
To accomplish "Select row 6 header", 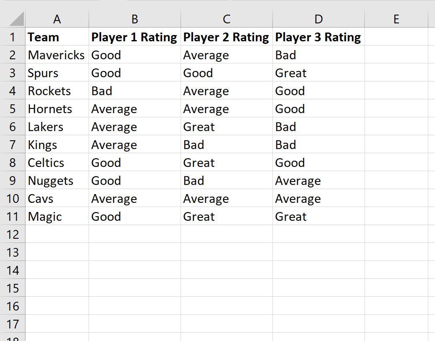I will click(13, 127).
